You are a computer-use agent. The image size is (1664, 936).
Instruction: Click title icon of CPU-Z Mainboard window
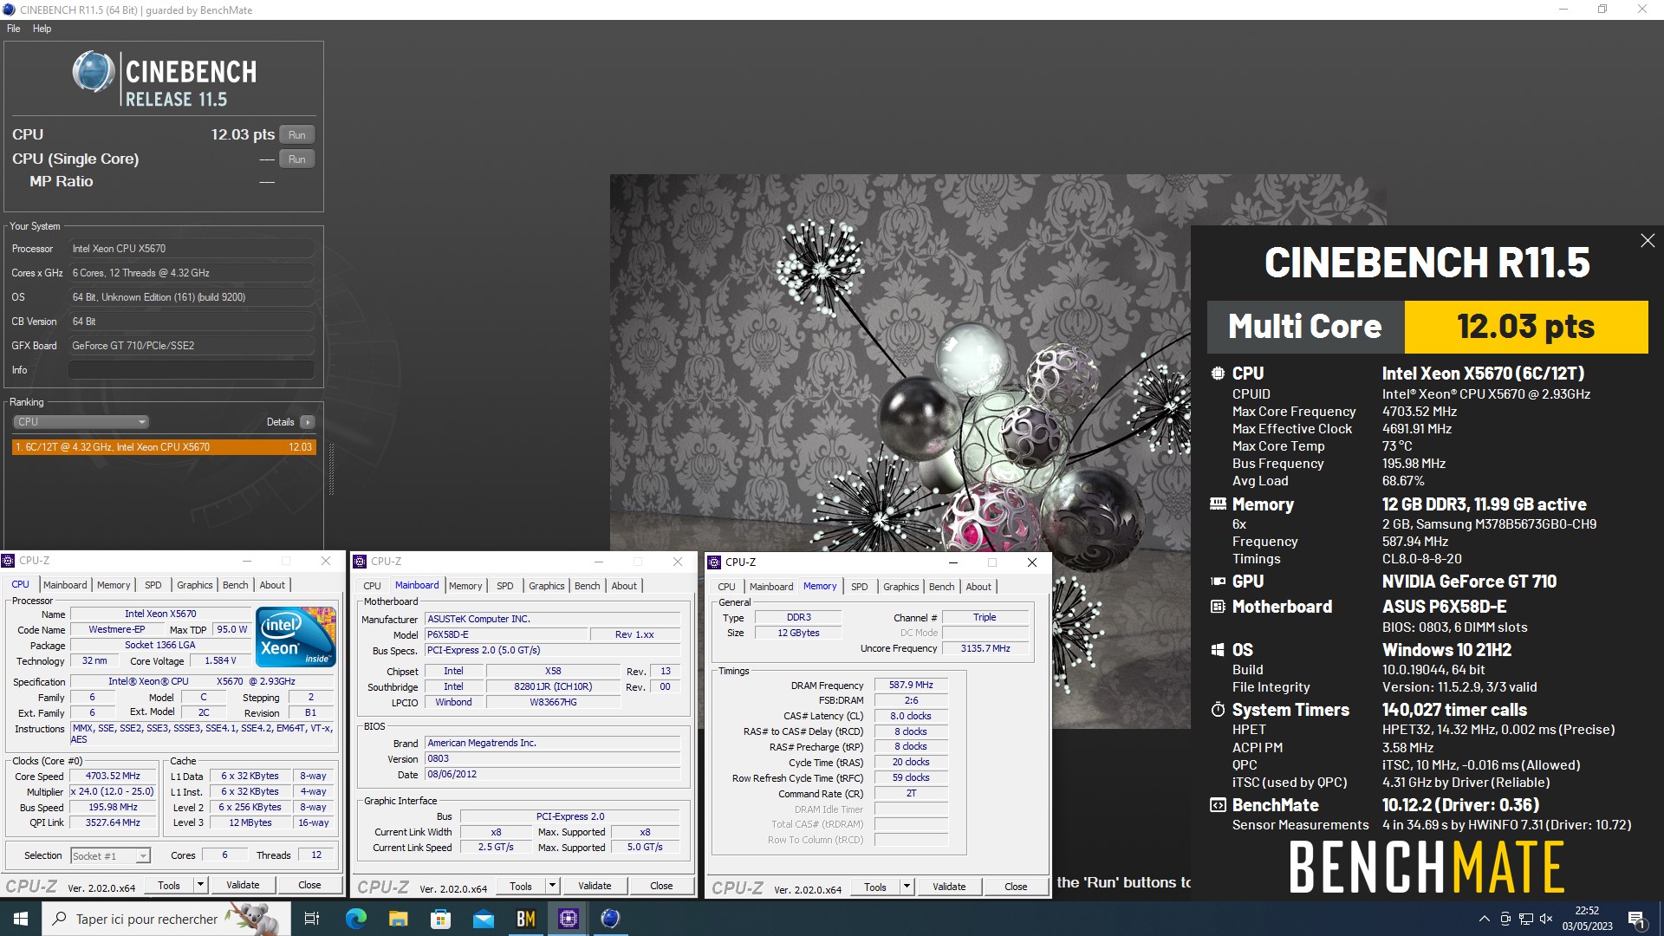point(360,562)
